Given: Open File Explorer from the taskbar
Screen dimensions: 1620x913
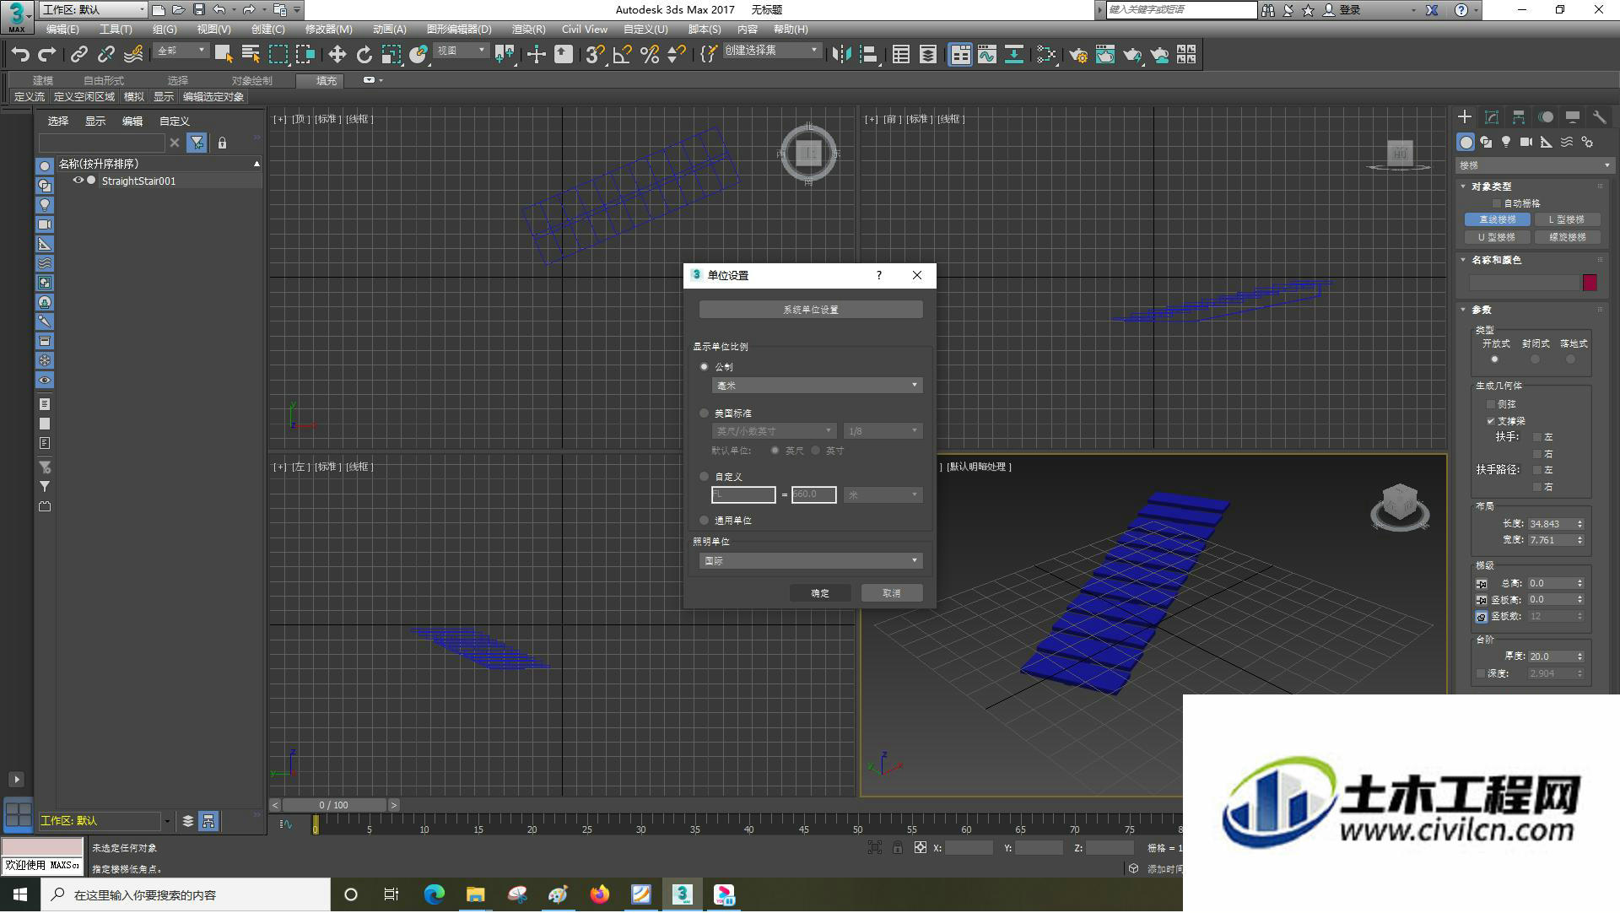Looking at the screenshot, I should point(475,894).
